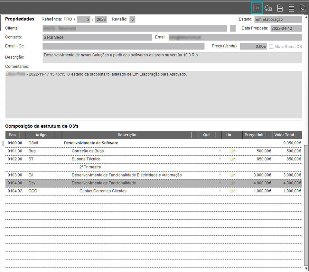Enable the Ativar Soma OS checkbox

271,47
